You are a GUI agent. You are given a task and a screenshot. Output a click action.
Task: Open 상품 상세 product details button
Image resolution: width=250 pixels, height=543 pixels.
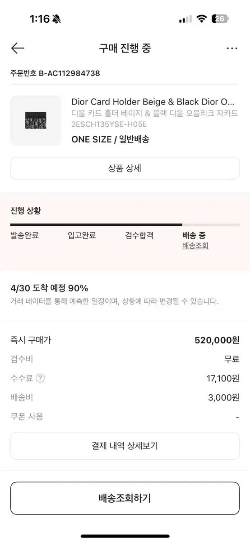pos(125,168)
